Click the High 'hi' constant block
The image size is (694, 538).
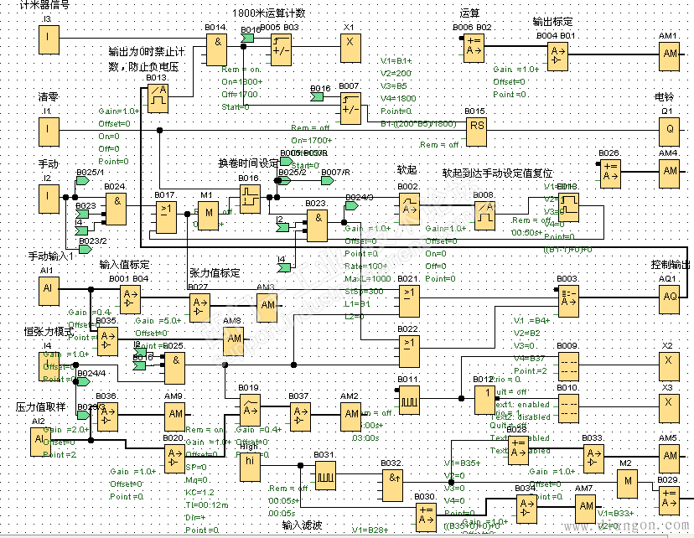pos(250,468)
